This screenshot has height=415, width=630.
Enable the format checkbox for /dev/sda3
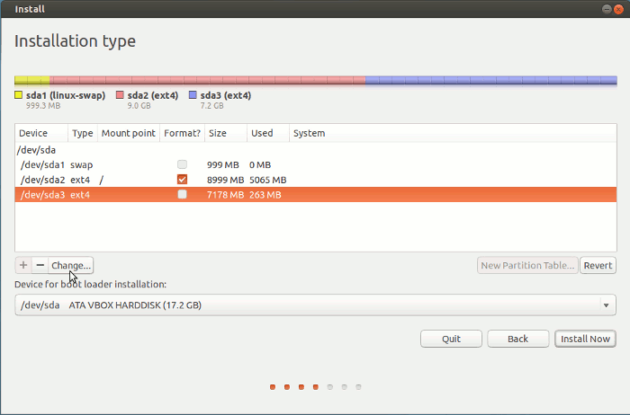tap(183, 194)
